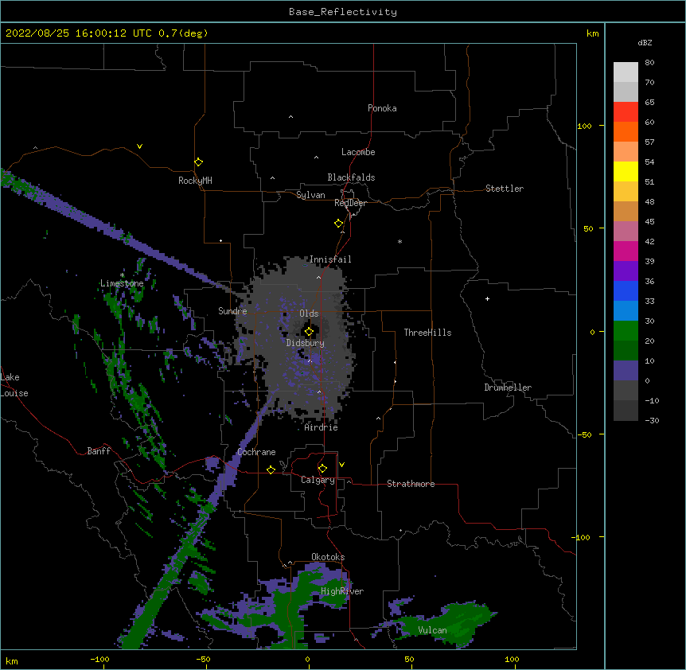The width and height of the screenshot is (686, 670).
Task: Click the Stettler city label
Action: tap(505, 189)
